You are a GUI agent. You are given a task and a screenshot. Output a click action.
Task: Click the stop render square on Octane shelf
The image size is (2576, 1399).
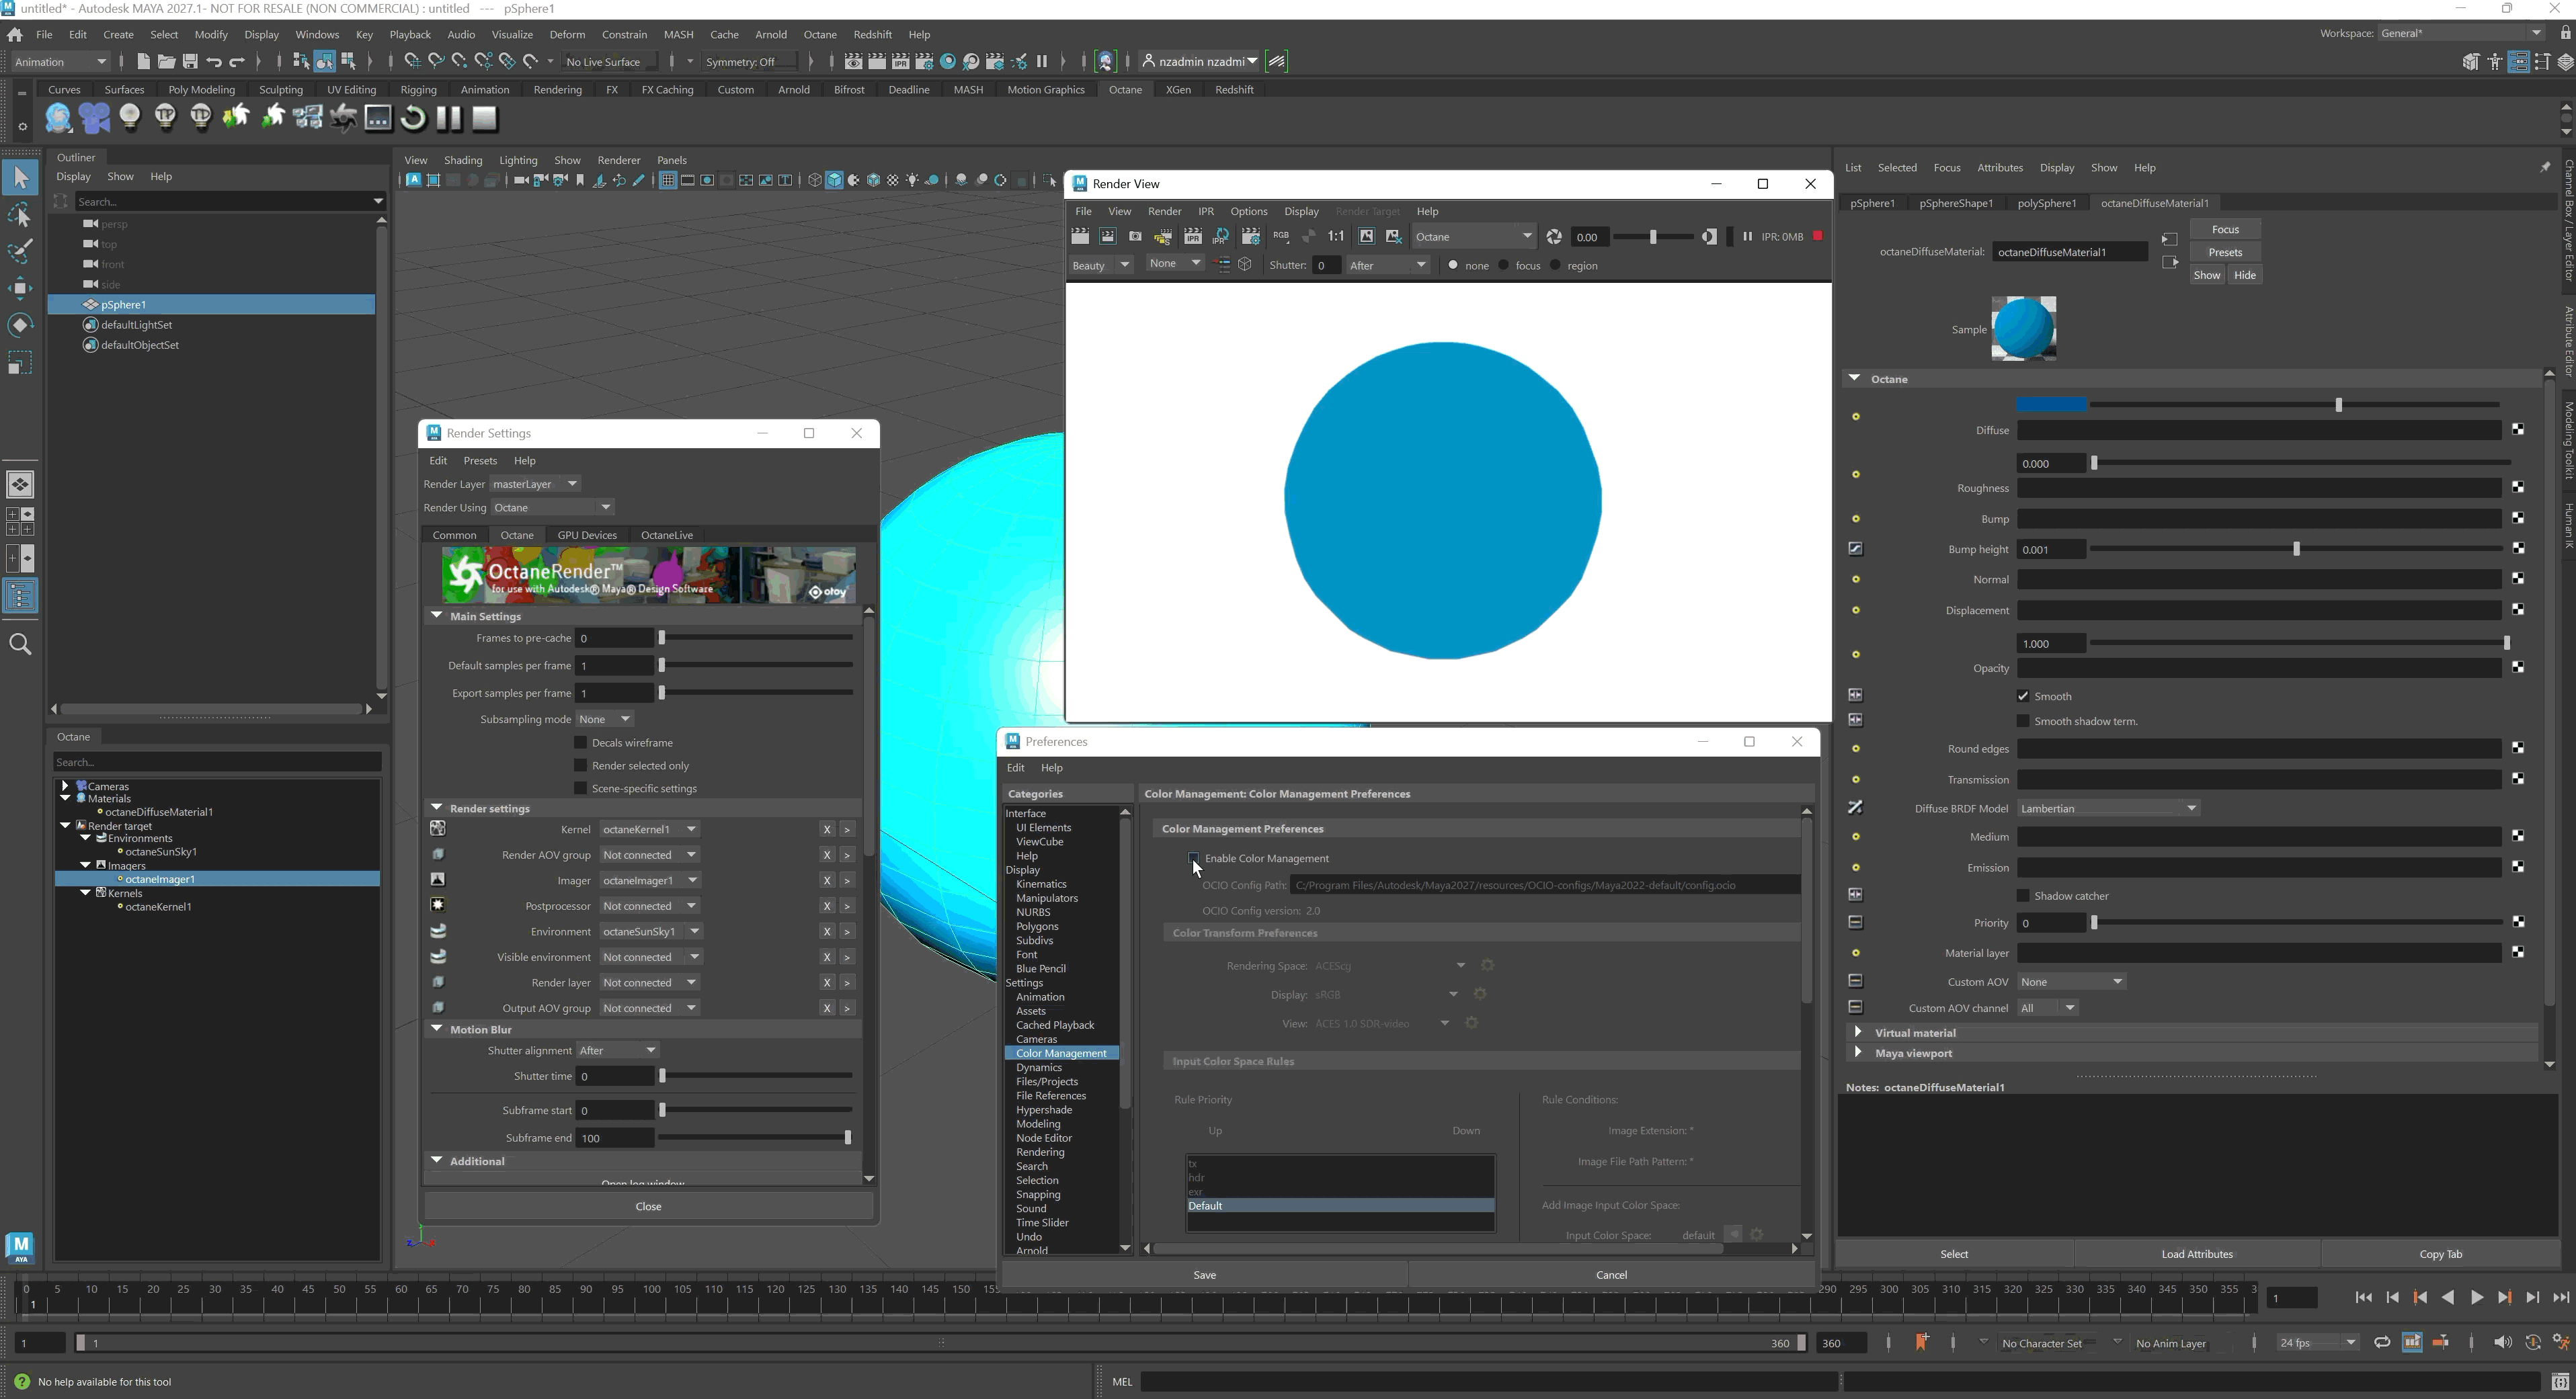[x=485, y=119]
